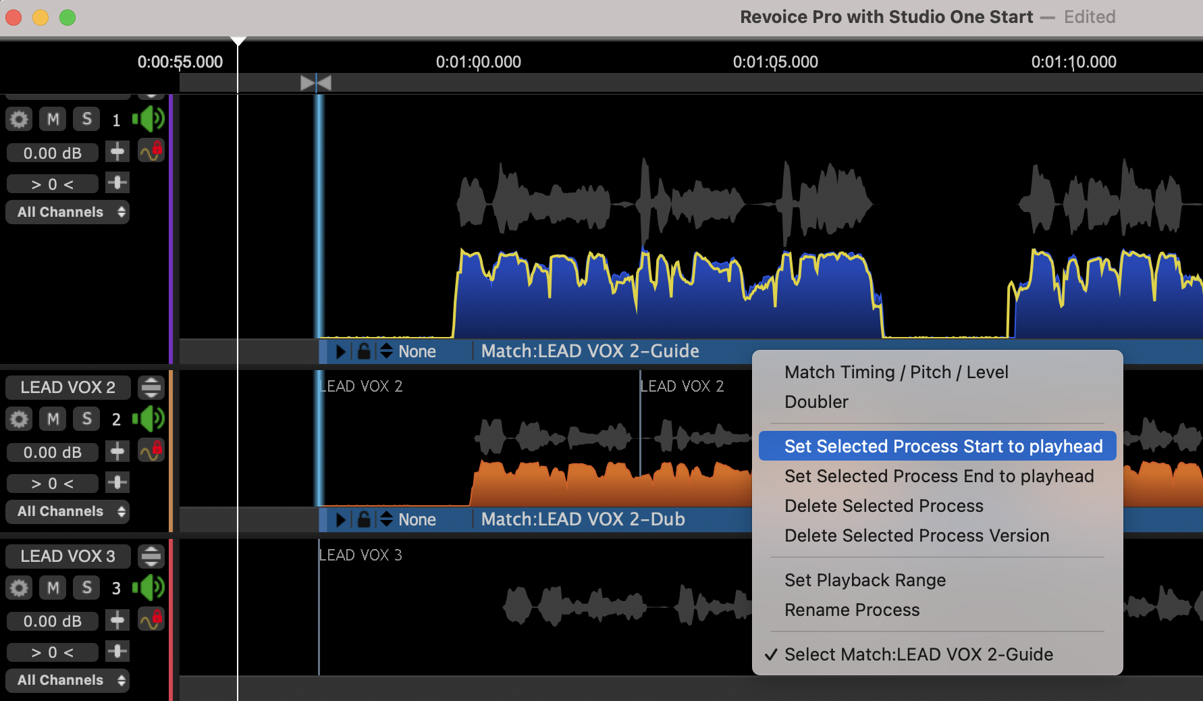Click the bow-tie marker on the timeline ruler

[316, 83]
